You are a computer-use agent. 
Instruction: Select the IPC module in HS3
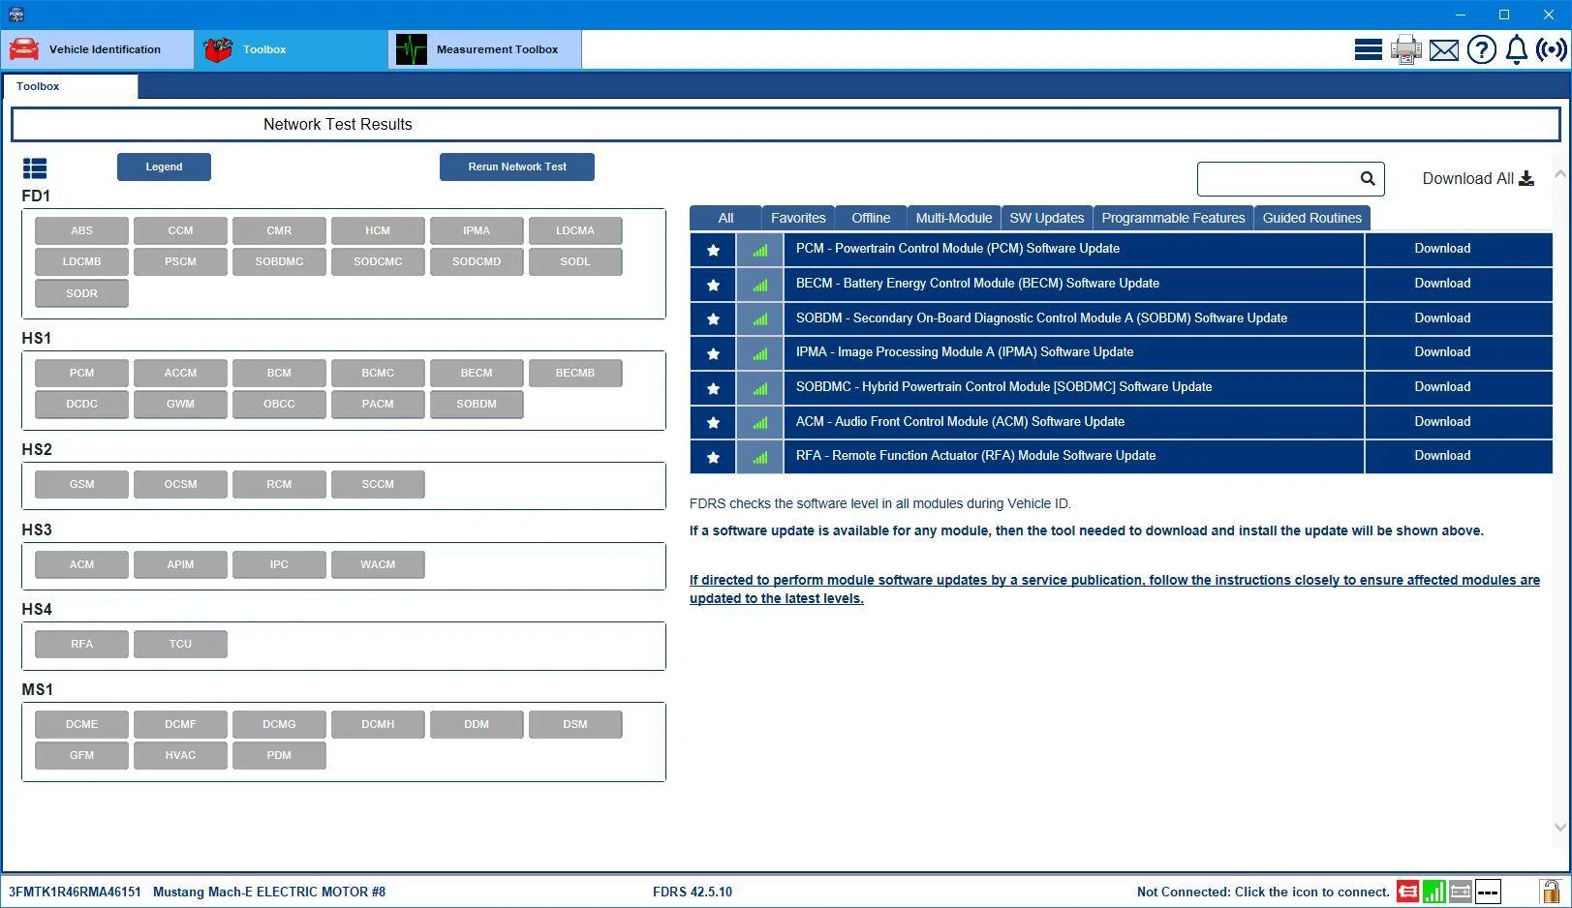(279, 564)
